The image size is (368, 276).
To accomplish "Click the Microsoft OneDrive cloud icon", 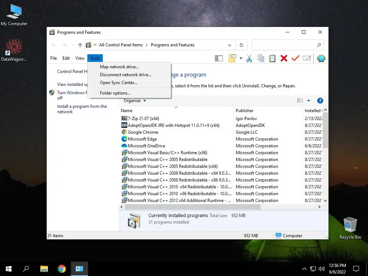I will click(124, 146).
